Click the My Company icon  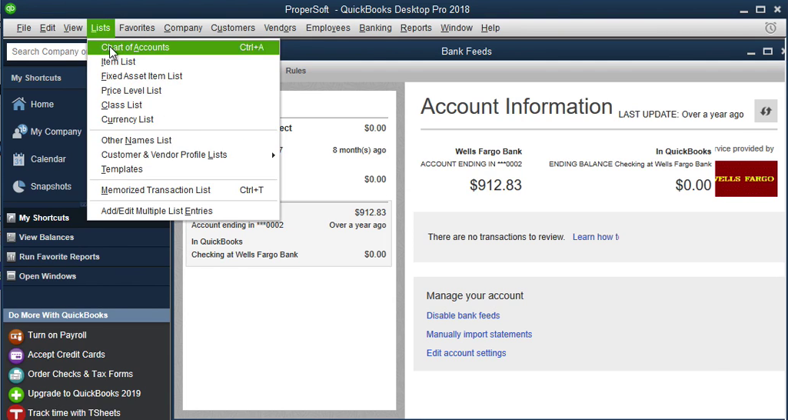19,132
